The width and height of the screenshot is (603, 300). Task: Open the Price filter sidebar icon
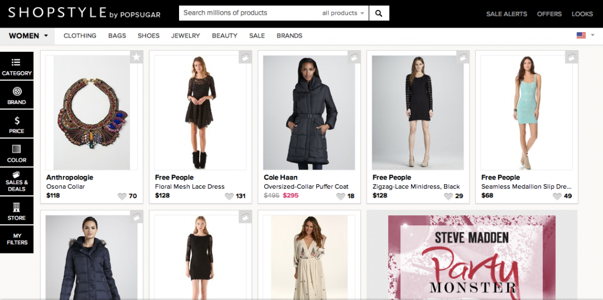coord(16,124)
